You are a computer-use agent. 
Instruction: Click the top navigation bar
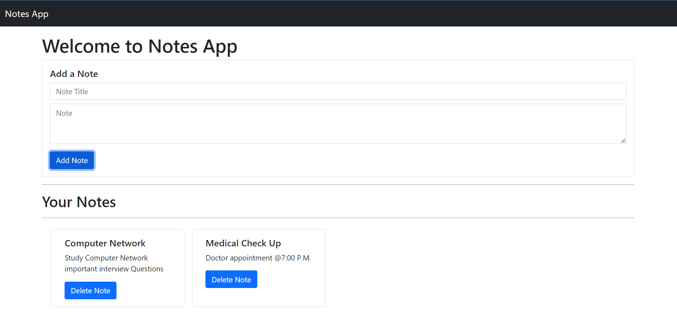338,13
